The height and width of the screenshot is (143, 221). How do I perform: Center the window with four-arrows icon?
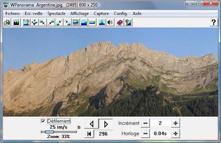pos(34,22)
